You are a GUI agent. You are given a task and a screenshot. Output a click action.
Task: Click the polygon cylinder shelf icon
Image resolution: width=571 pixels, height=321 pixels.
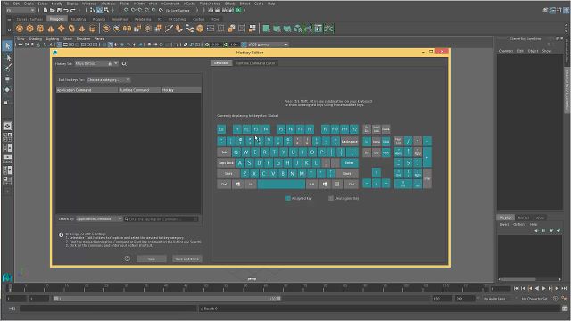40,29
